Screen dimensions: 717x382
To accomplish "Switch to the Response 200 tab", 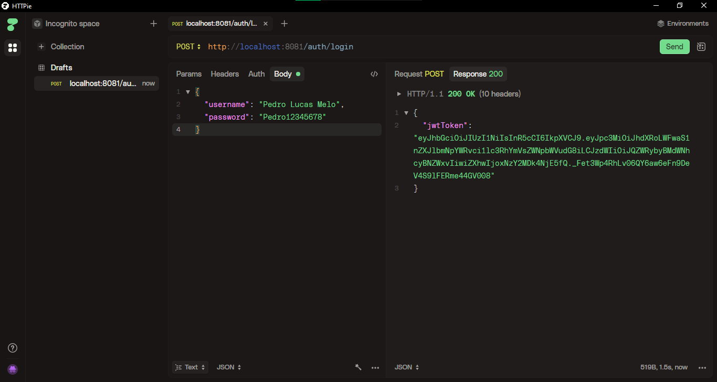I will (x=477, y=74).
